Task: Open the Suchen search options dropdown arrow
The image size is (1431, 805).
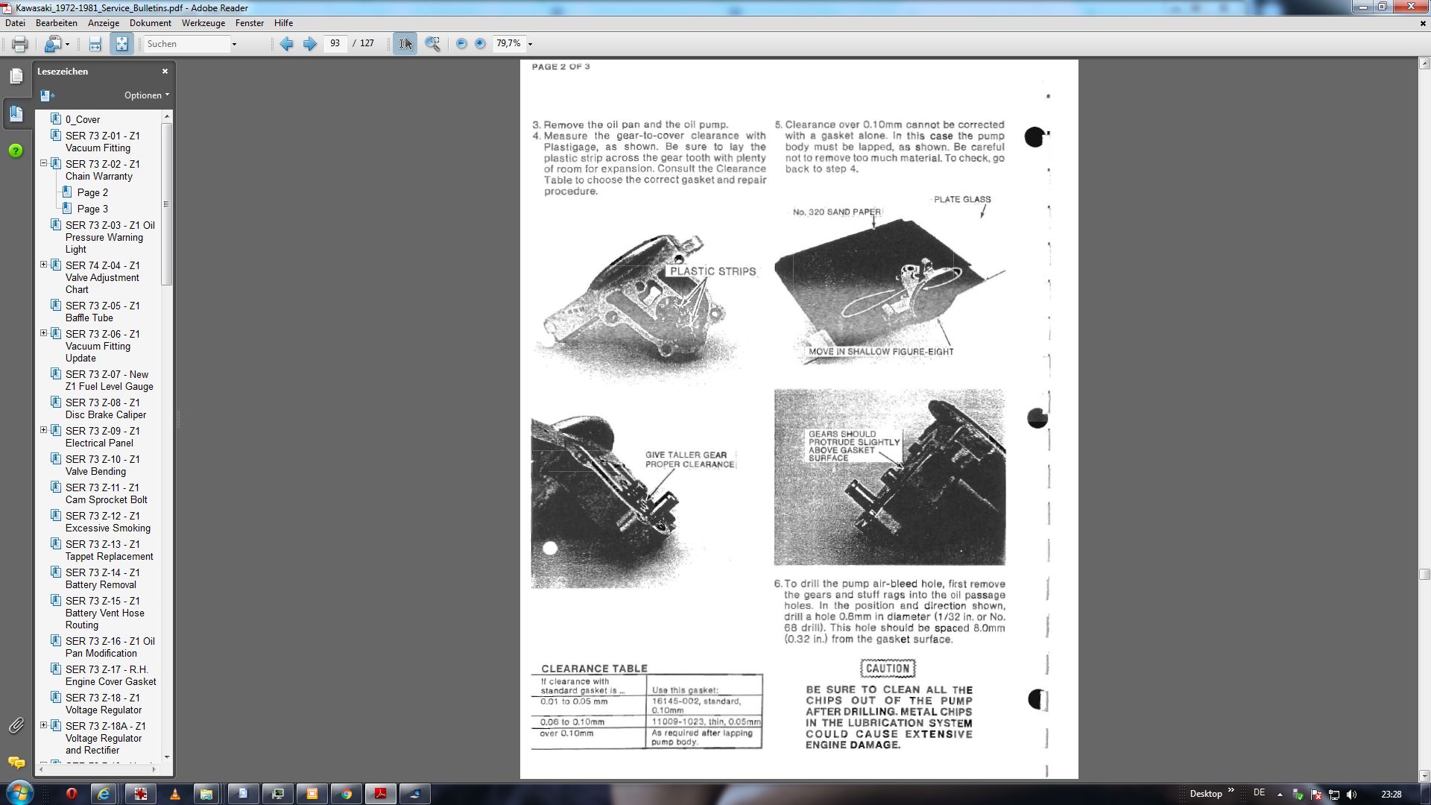Action: pyautogui.click(x=234, y=44)
